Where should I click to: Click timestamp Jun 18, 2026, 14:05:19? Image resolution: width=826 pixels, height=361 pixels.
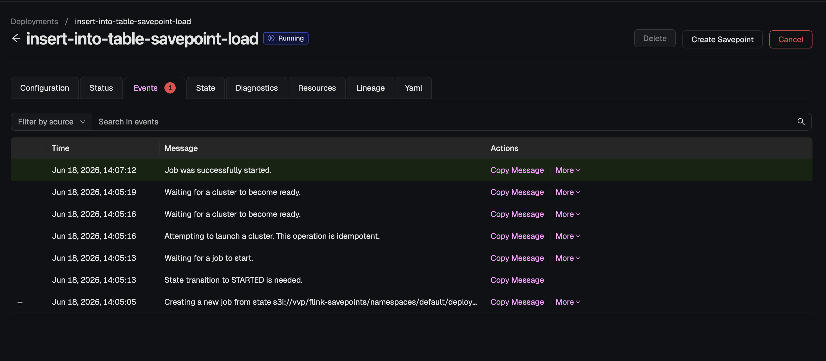click(x=94, y=192)
